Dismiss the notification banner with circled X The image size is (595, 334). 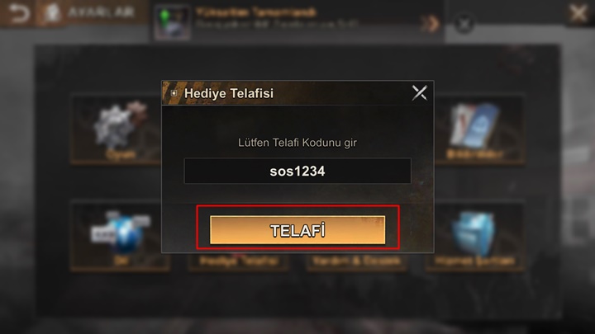(x=464, y=24)
